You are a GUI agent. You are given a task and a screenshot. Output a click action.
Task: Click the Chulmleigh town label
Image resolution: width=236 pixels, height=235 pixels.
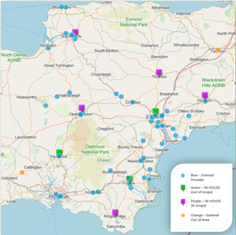click(101, 74)
